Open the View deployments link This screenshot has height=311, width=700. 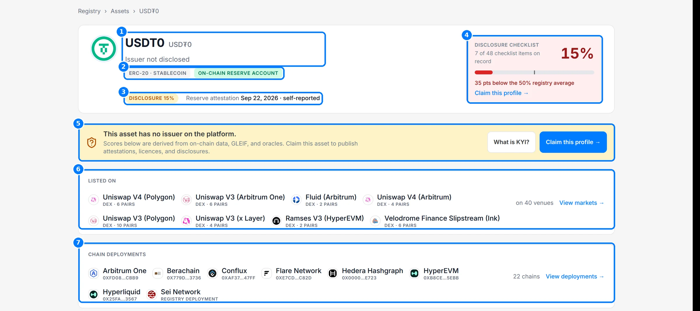click(x=575, y=277)
